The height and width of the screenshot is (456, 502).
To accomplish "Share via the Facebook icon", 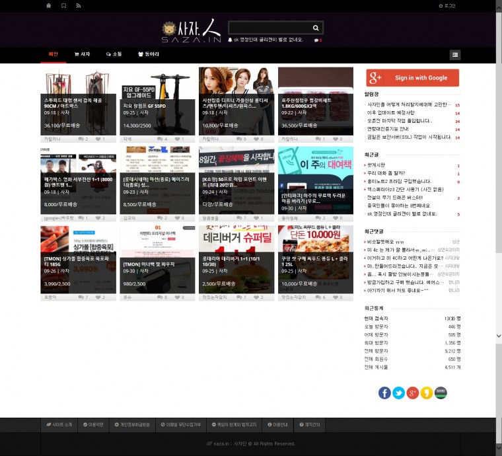I will [384, 393].
